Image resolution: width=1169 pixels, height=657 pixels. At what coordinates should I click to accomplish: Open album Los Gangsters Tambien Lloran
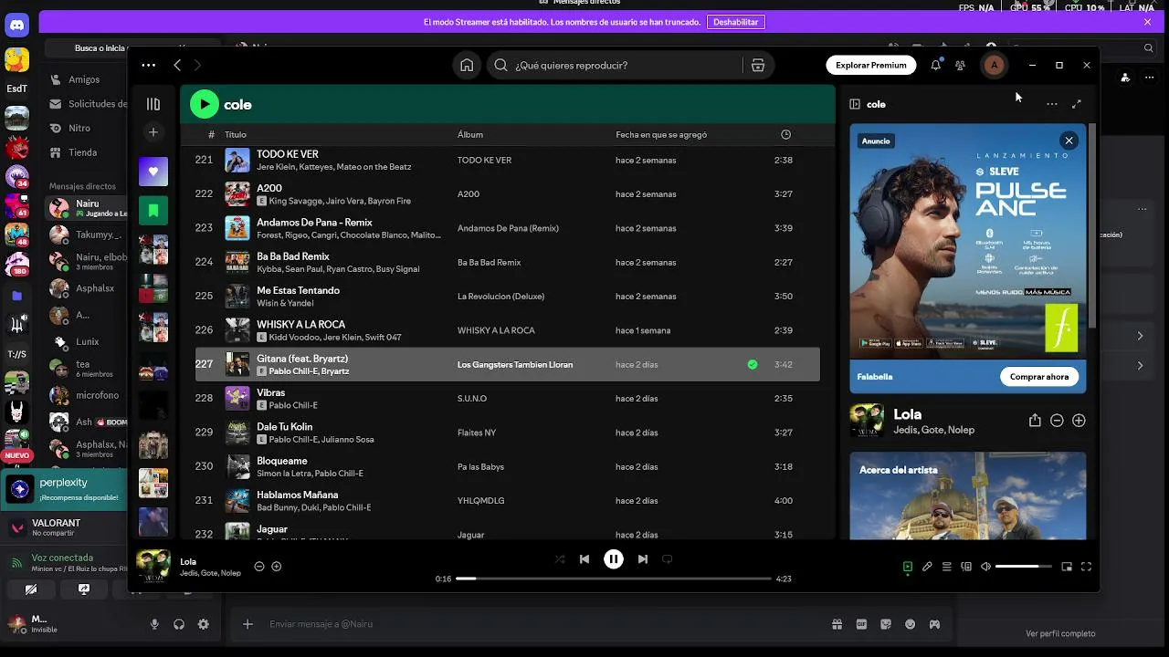click(x=515, y=365)
